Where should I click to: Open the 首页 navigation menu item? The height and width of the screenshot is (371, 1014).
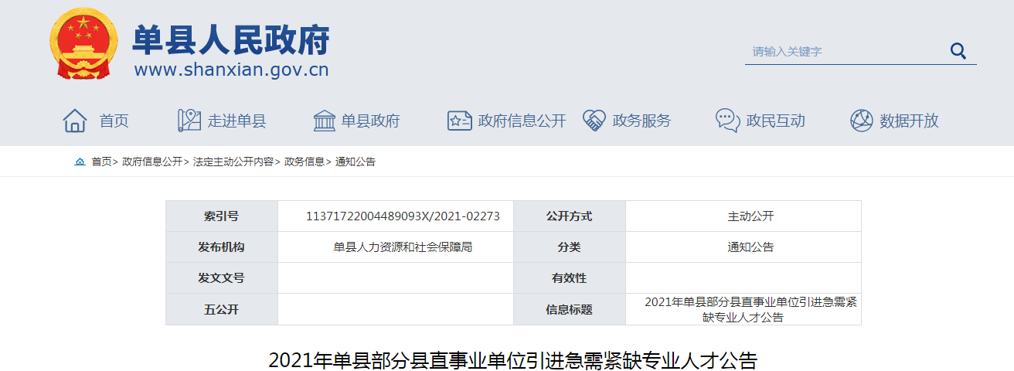[x=114, y=121]
